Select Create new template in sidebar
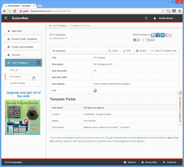 pos(23,47)
